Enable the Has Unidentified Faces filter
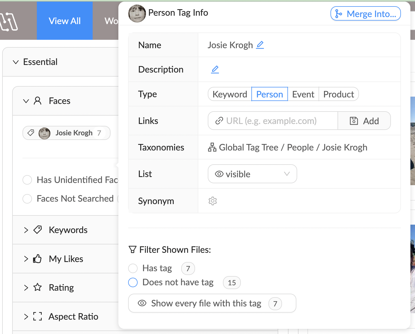The width and height of the screenshot is (415, 334). 27,180
